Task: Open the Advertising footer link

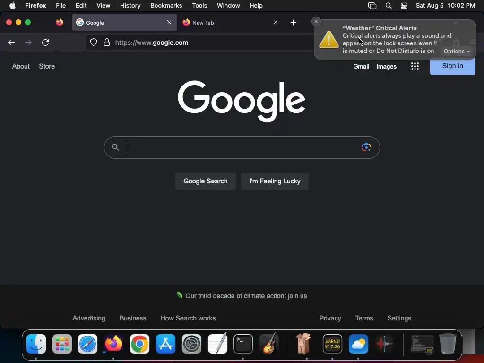Action: click(x=89, y=318)
